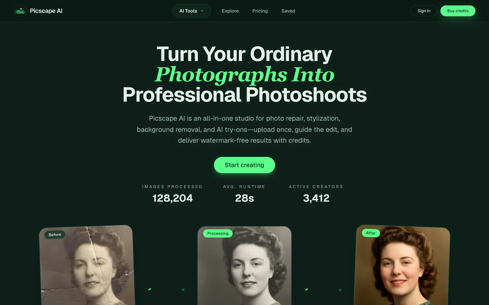Viewport: 489px width, 305px height.
Task: Click the Sign in button
Action: (x=424, y=11)
